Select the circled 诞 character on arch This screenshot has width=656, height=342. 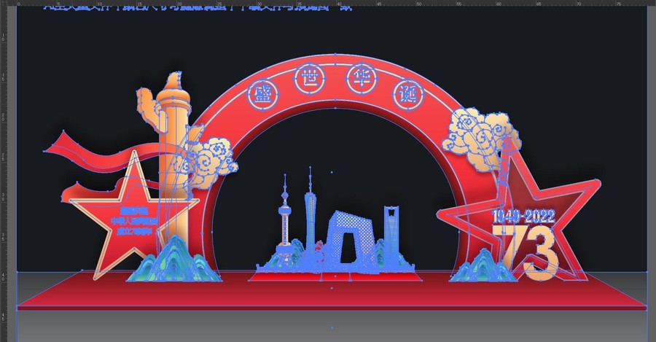tap(408, 95)
